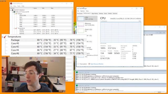This screenshot has height=94, width=168.
Task: Click the Task Manager title bar icon
Action: (78, 8)
